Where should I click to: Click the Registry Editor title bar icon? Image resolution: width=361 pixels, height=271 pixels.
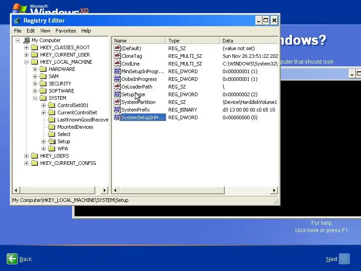click(17, 20)
